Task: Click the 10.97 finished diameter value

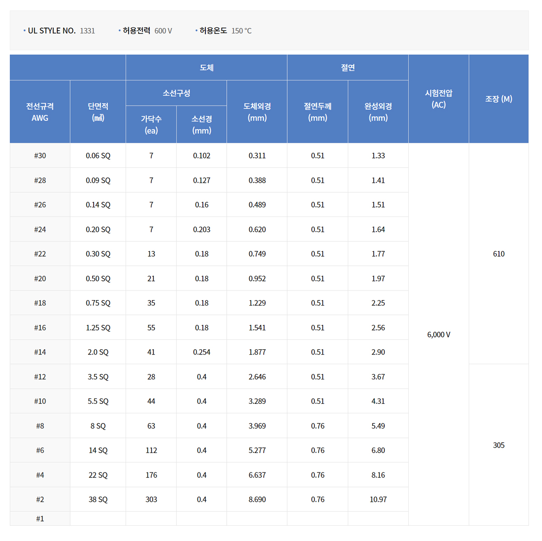Action: [x=378, y=499]
